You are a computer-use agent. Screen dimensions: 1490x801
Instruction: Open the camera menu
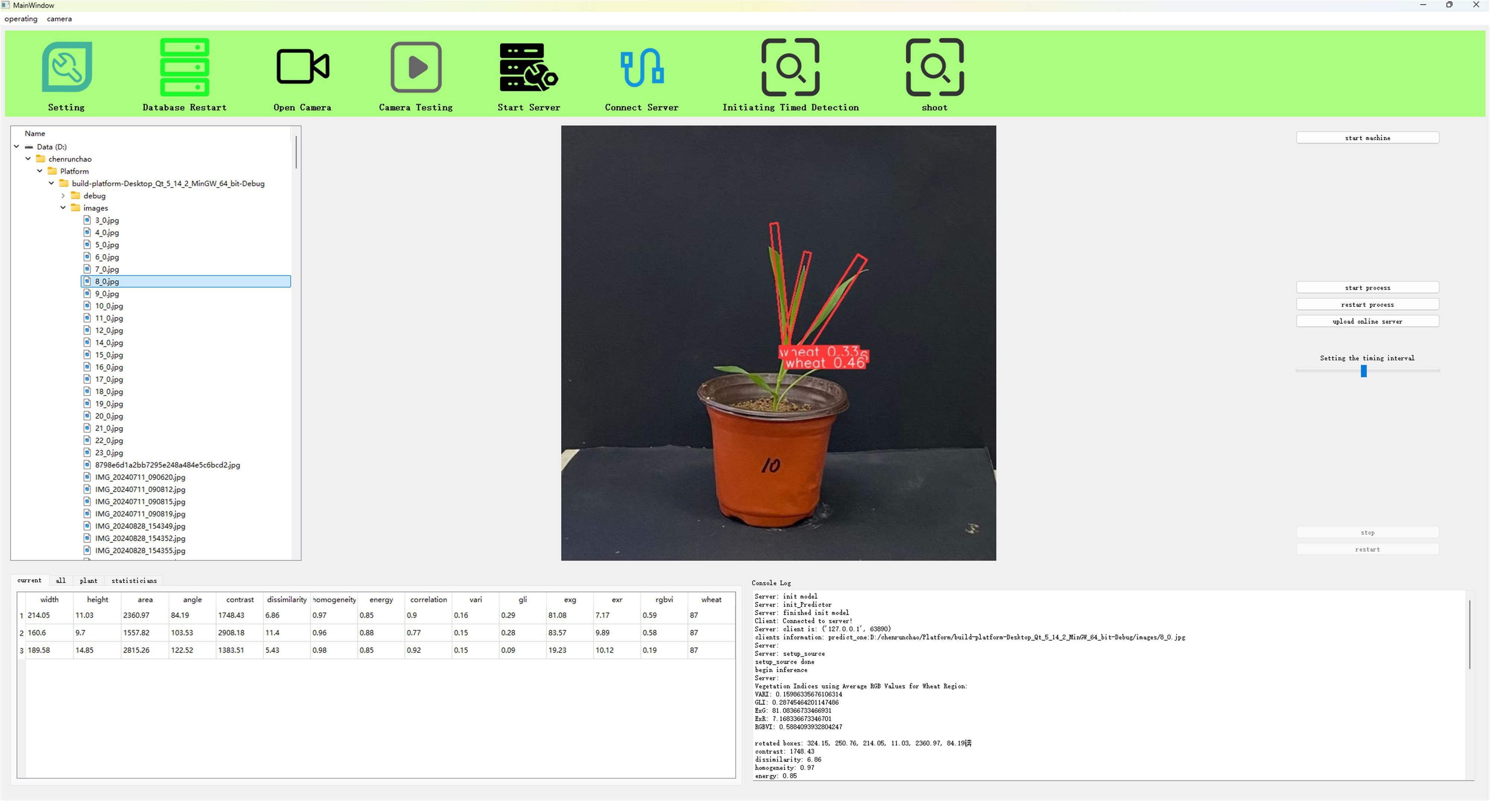pyautogui.click(x=59, y=19)
